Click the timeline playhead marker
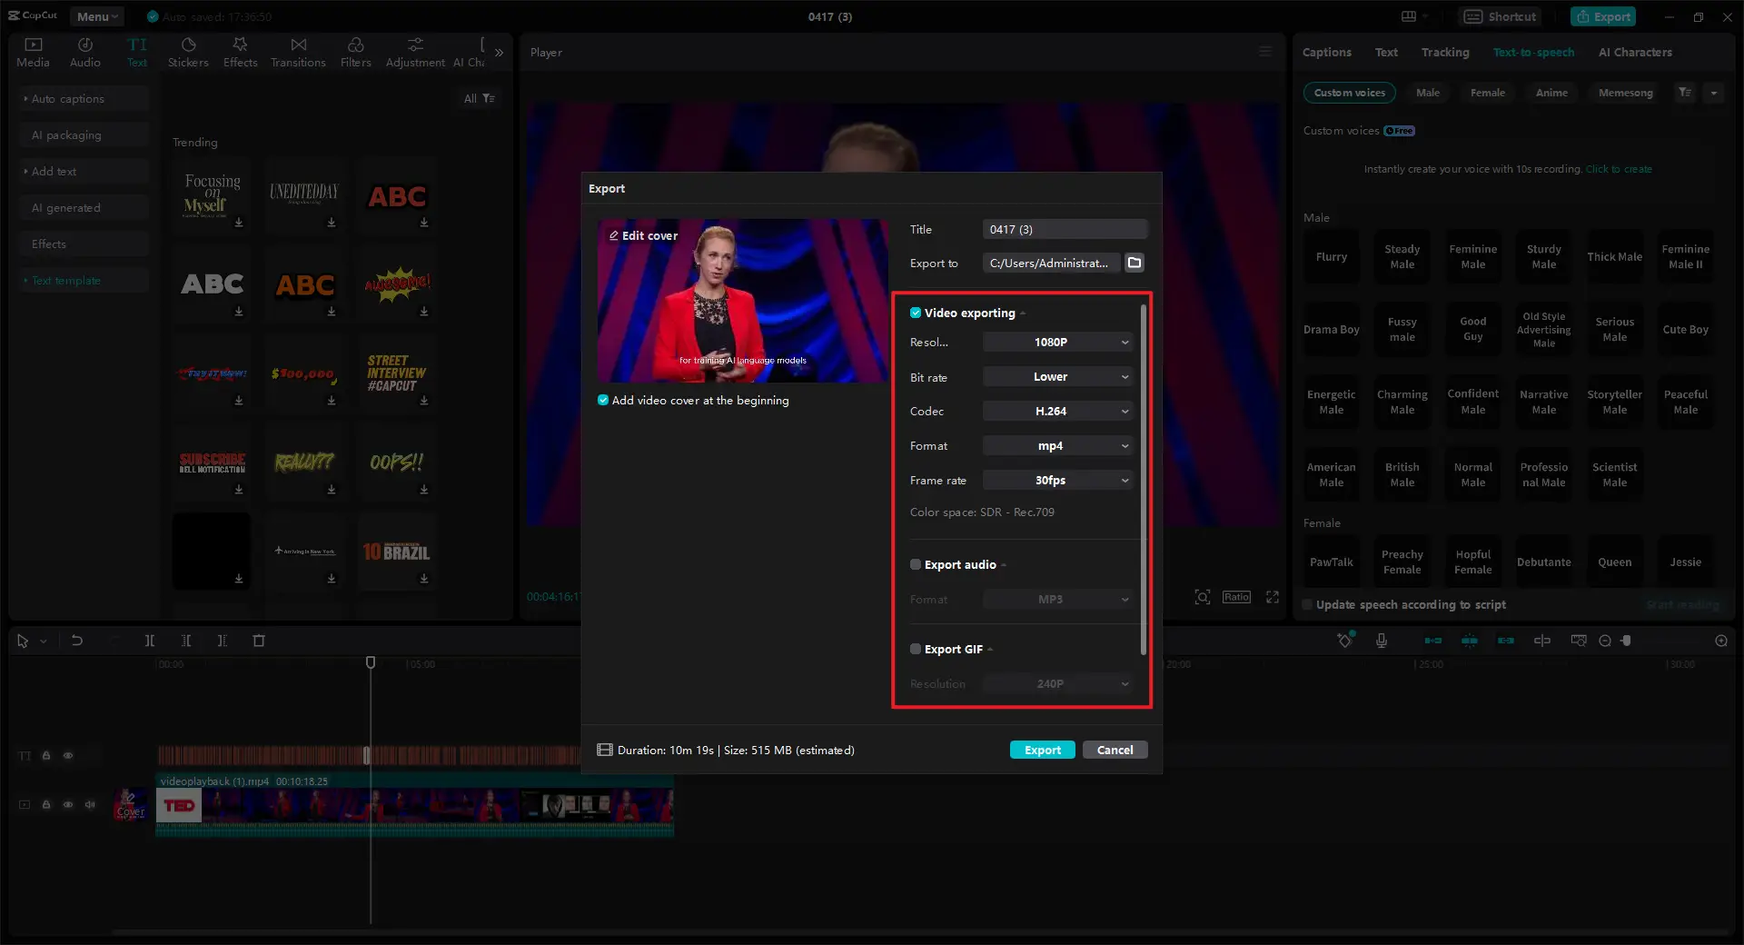Viewport: 1744px width, 945px height. pos(371,662)
